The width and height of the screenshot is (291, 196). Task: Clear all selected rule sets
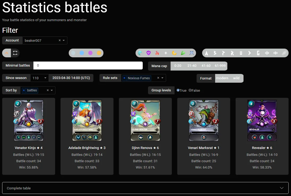[158, 78]
